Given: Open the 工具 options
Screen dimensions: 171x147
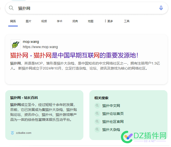Looking at the screenshot, I should click(127, 21).
